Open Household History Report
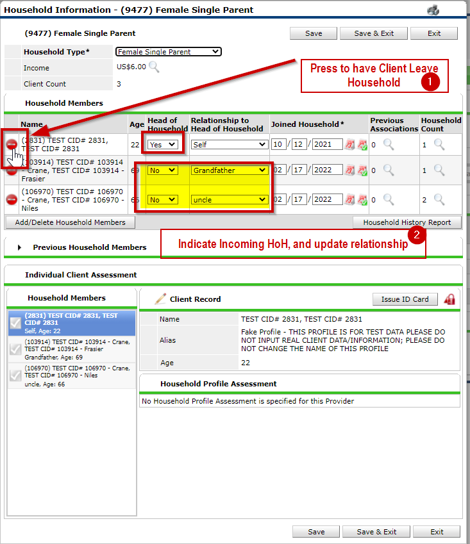The image size is (470, 544). pyautogui.click(x=407, y=222)
